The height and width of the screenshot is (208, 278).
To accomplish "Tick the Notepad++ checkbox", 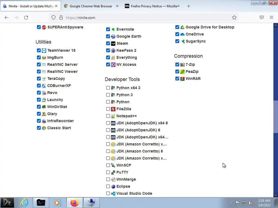I will 108,116.
